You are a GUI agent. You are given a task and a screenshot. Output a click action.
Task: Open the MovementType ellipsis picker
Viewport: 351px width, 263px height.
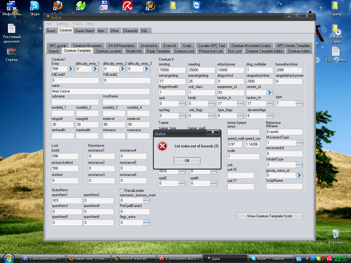[299, 143]
